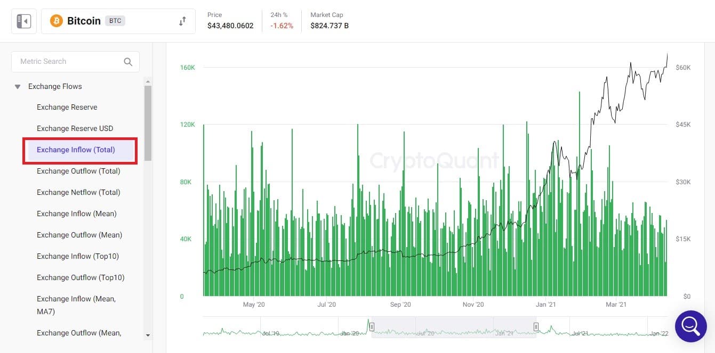This screenshot has width=715, height=353.
Task: Click the Mar '21 date label
Action: (x=616, y=305)
